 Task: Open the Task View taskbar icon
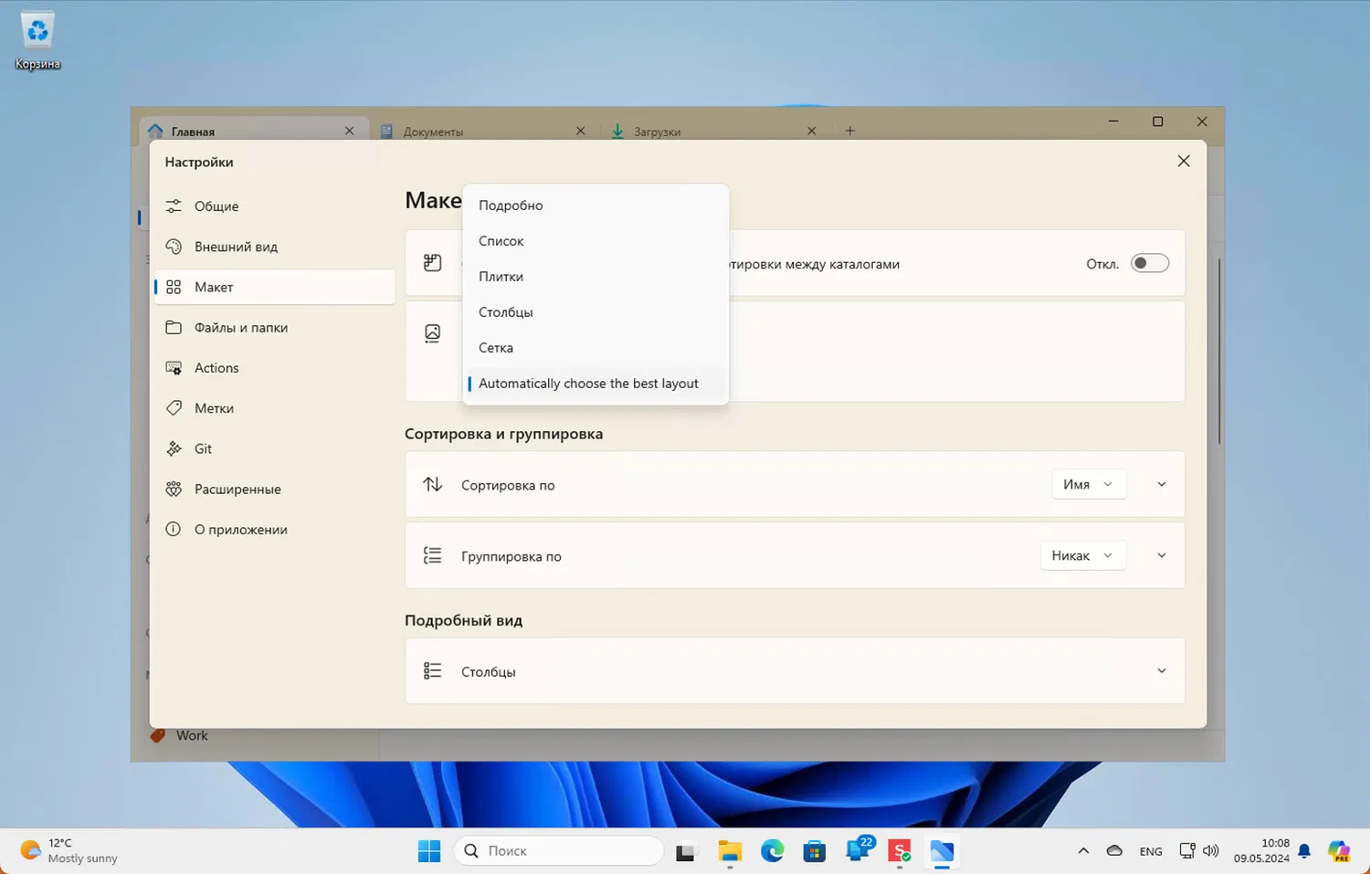686,851
